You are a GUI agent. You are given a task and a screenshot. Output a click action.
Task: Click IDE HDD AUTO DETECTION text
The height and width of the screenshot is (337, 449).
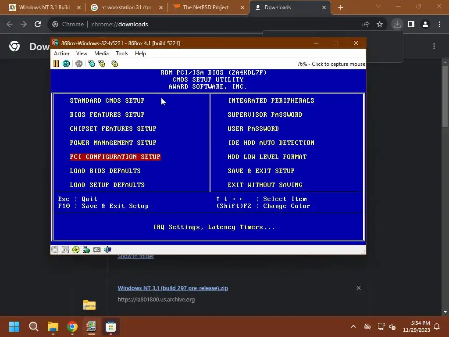pyautogui.click(x=271, y=143)
